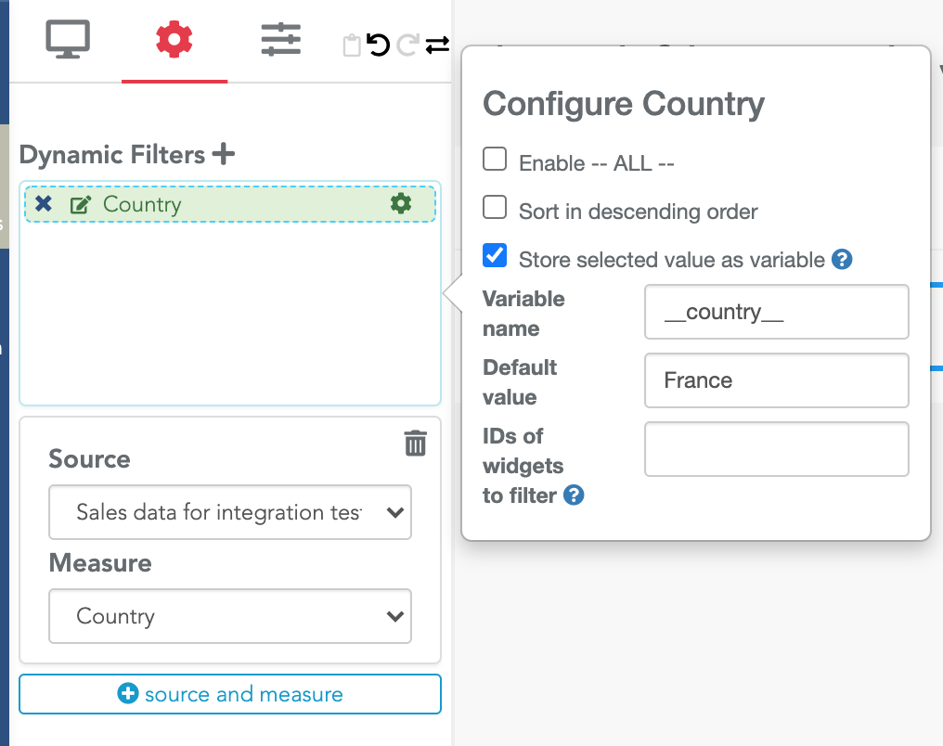Open the red gear settings tab
Image resolution: width=943 pixels, height=746 pixels.
[174, 40]
